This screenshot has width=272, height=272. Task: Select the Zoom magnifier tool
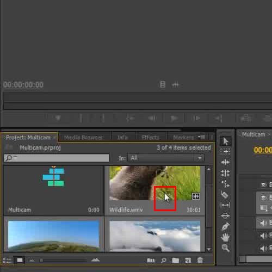tap(225, 248)
